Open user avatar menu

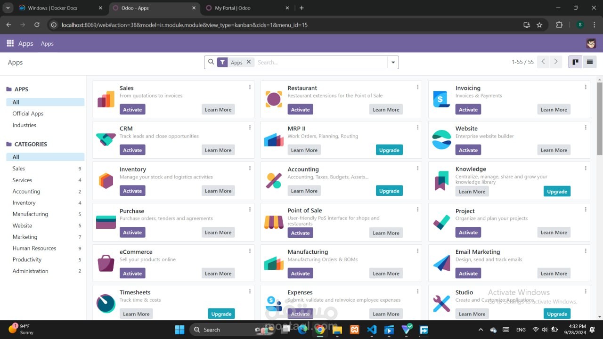tap(591, 43)
